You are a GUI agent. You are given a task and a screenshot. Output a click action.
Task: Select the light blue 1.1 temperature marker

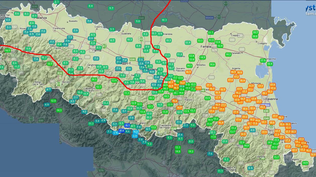tap(136, 132)
